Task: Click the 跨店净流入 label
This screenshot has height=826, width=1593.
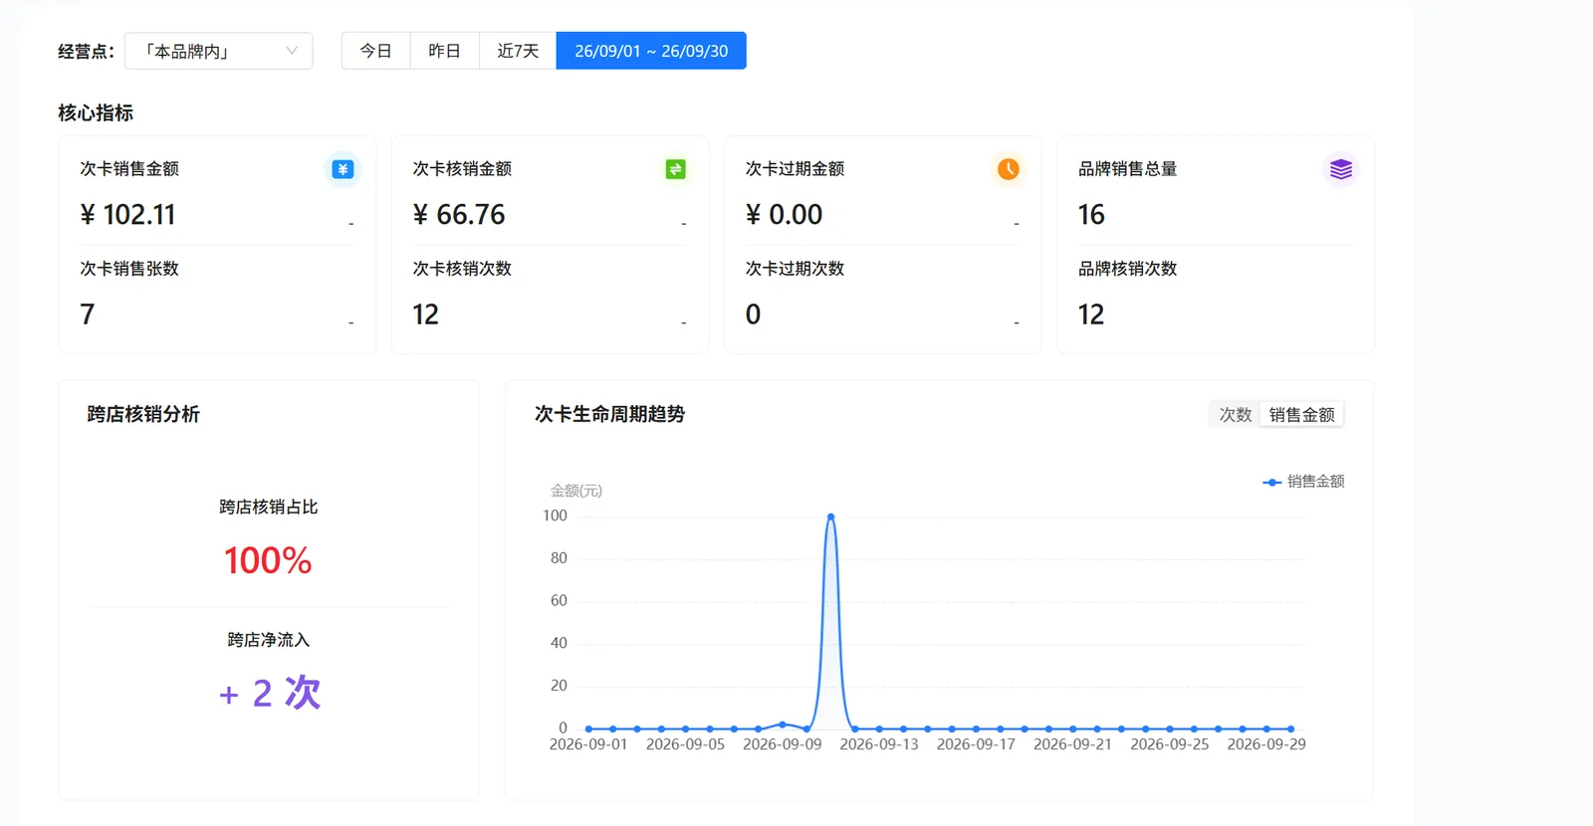Action: (x=269, y=640)
